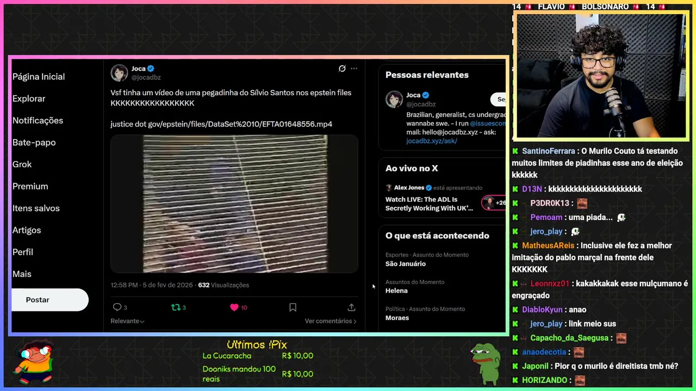Image resolution: width=696 pixels, height=391 pixels.
Task: Click HORIZANDO username in chat
Action: tap(544, 380)
